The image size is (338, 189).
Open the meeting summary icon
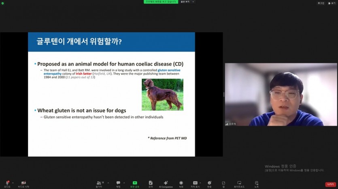coord(151,183)
